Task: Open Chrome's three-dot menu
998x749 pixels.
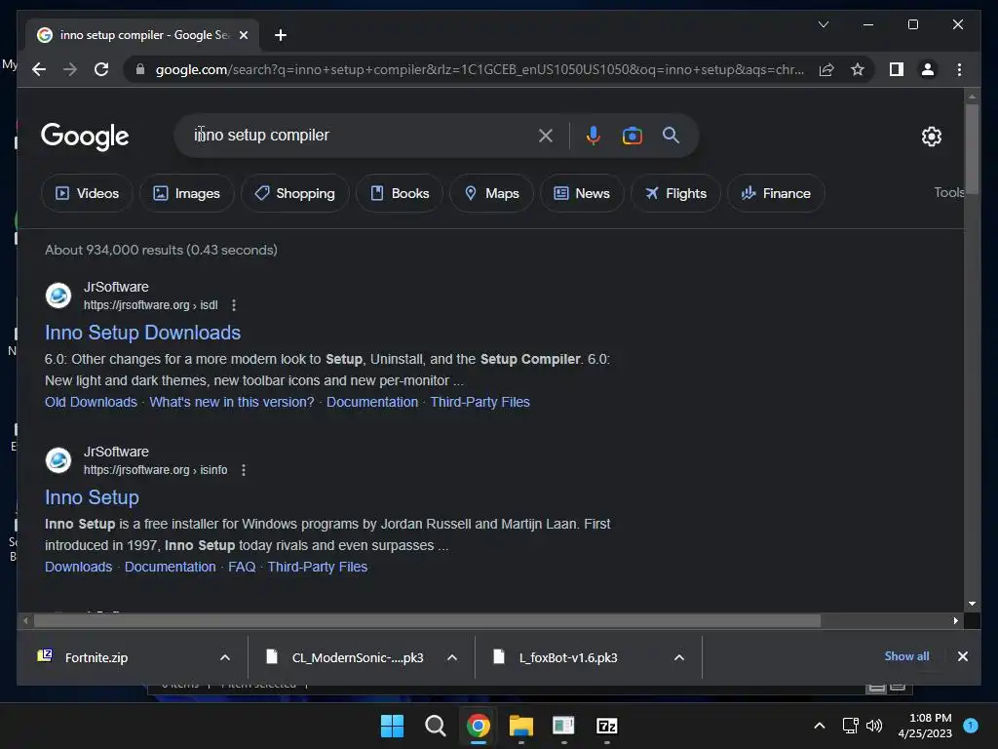Action: point(959,69)
